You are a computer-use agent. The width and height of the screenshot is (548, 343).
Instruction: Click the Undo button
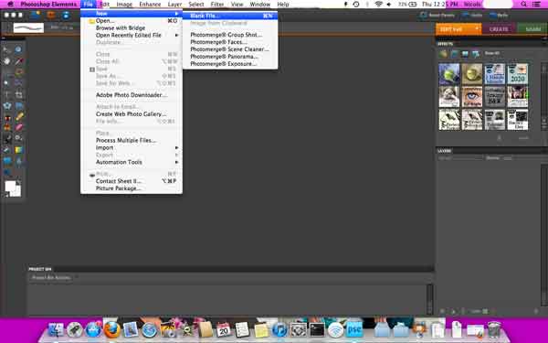click(472, 16)
